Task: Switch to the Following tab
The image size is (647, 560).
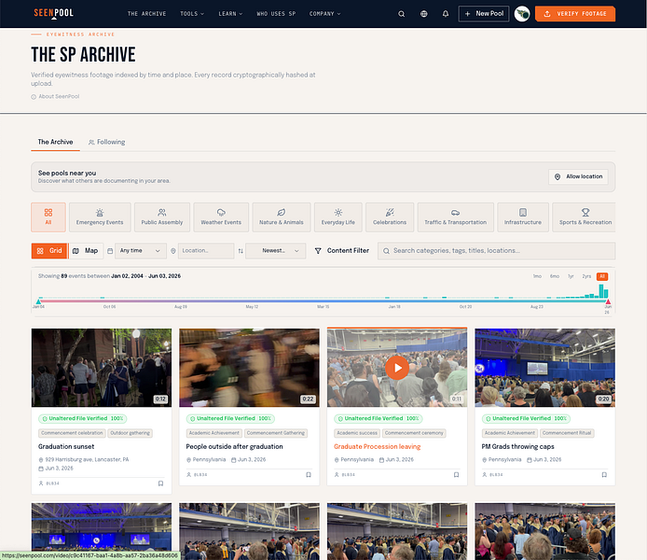Action: (106, 142)
